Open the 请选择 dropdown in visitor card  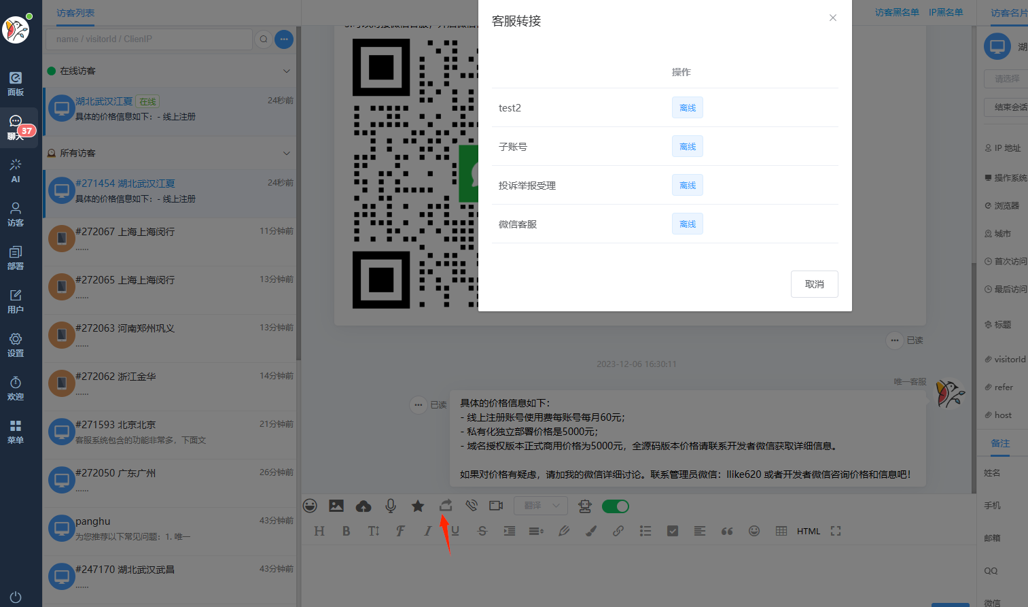pos(1006,79)
